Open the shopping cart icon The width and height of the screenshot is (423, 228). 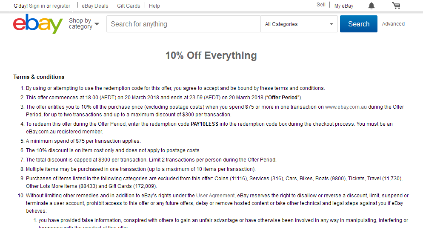pyautogui.click(x=396, y=6)
